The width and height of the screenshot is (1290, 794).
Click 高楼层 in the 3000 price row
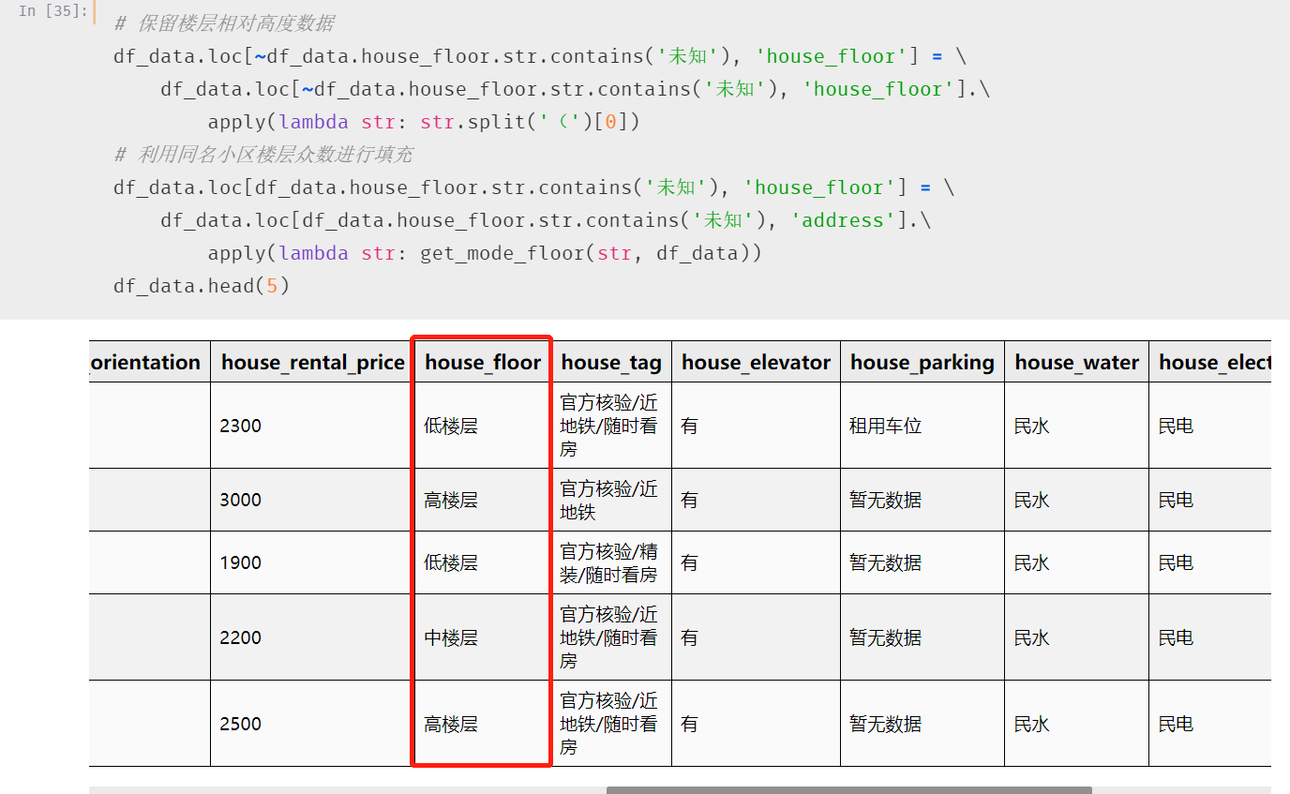coord(451,500)
